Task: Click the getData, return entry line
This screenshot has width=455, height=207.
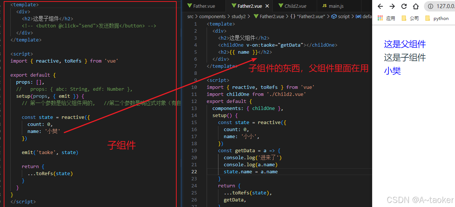Action: (x=235, y=200)
